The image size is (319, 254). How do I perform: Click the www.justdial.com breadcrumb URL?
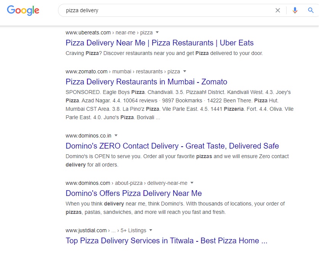tap(86, 230)
